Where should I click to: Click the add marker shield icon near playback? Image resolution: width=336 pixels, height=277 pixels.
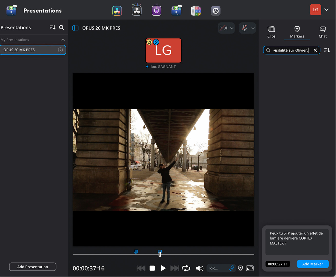(x=240, y=268)
